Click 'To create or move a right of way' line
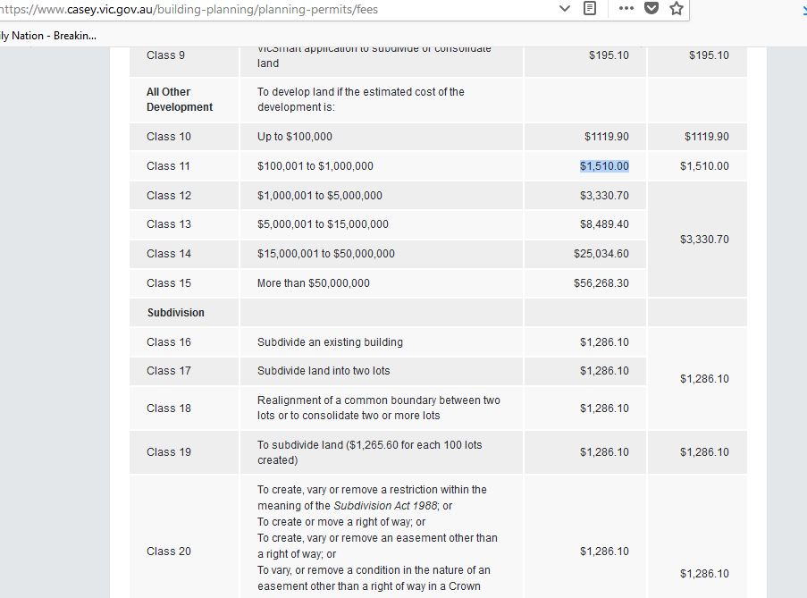The width and height of the screenshot is (807, 598). 341,522
